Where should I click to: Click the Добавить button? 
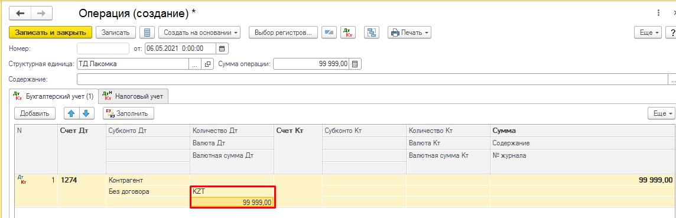click(x=35, y=113)
